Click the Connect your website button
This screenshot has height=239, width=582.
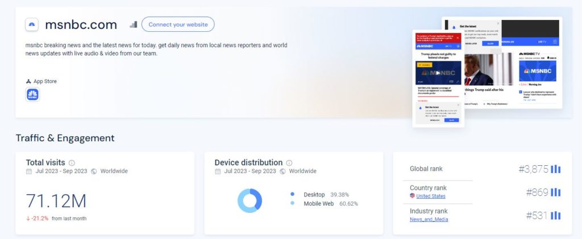point(178,24)
